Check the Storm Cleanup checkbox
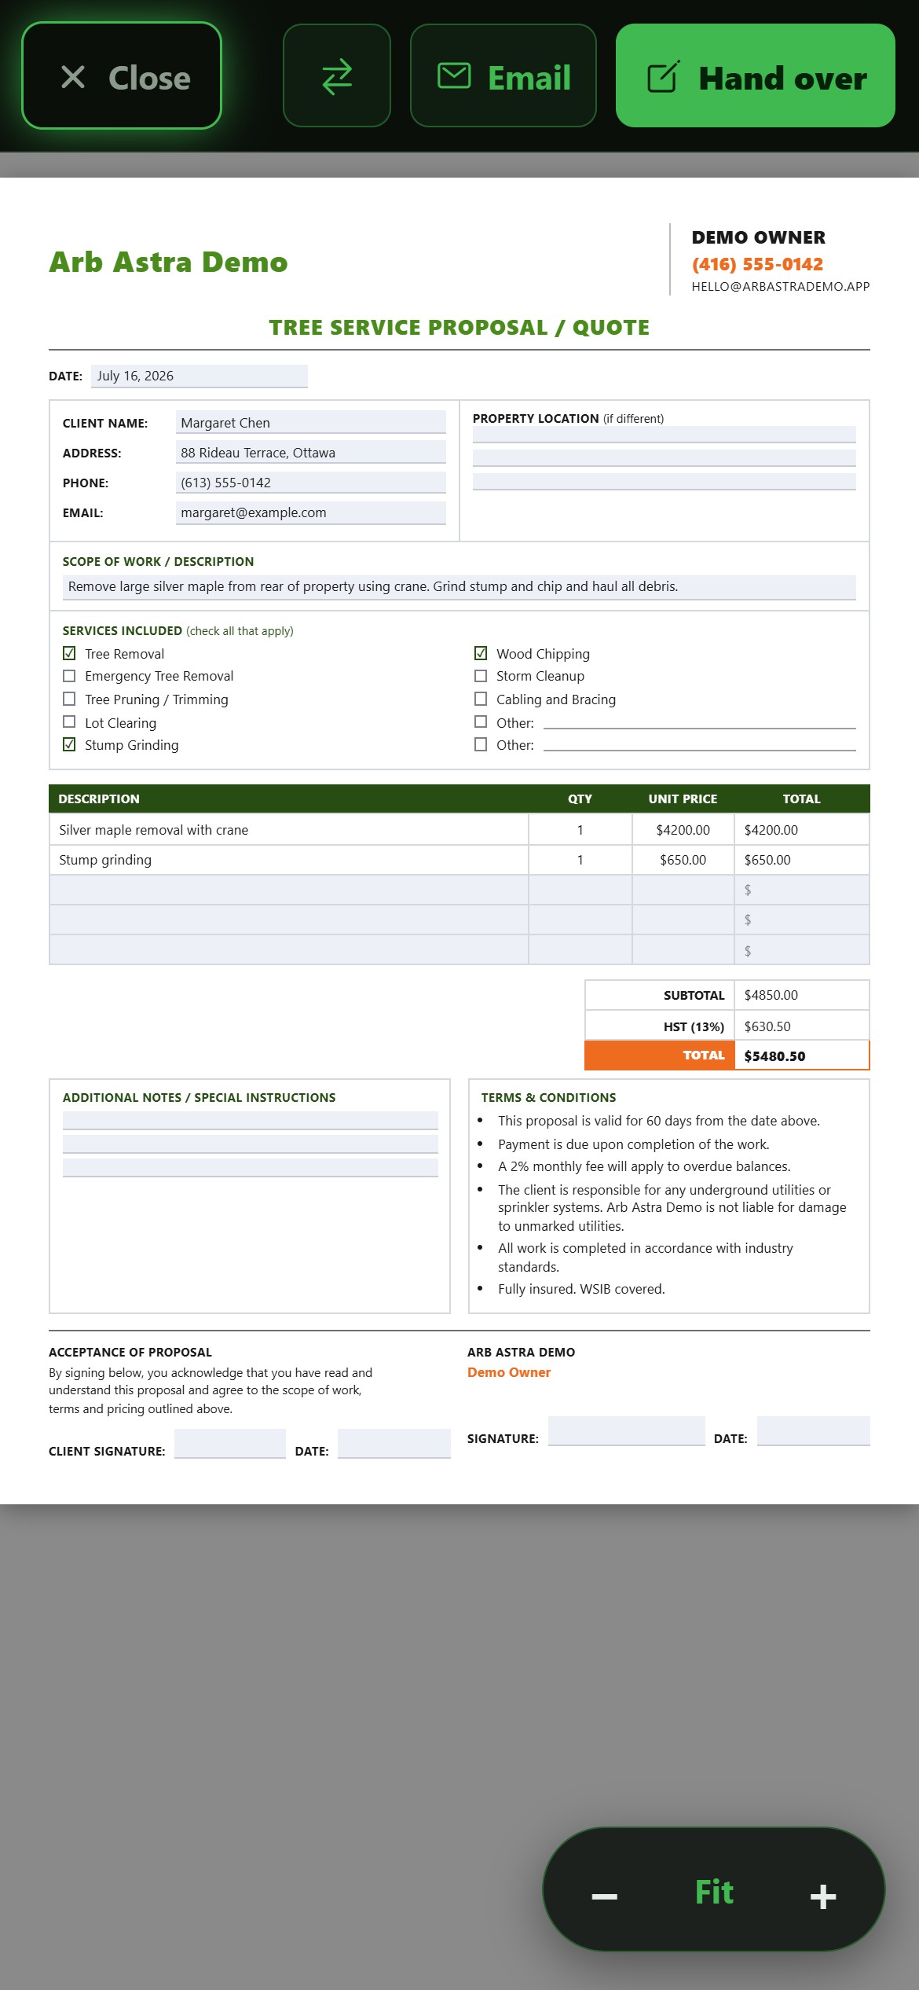The height and width of the screenshot is (1990, 919). pyautogui.click(x=481, y=676)
